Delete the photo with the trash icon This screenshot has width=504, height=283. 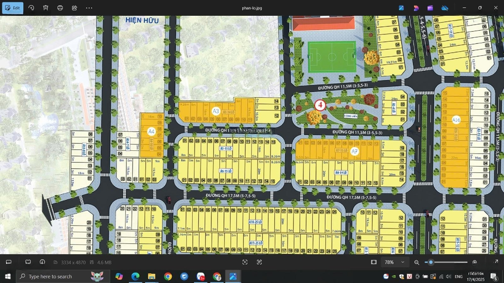click(46, 8)
